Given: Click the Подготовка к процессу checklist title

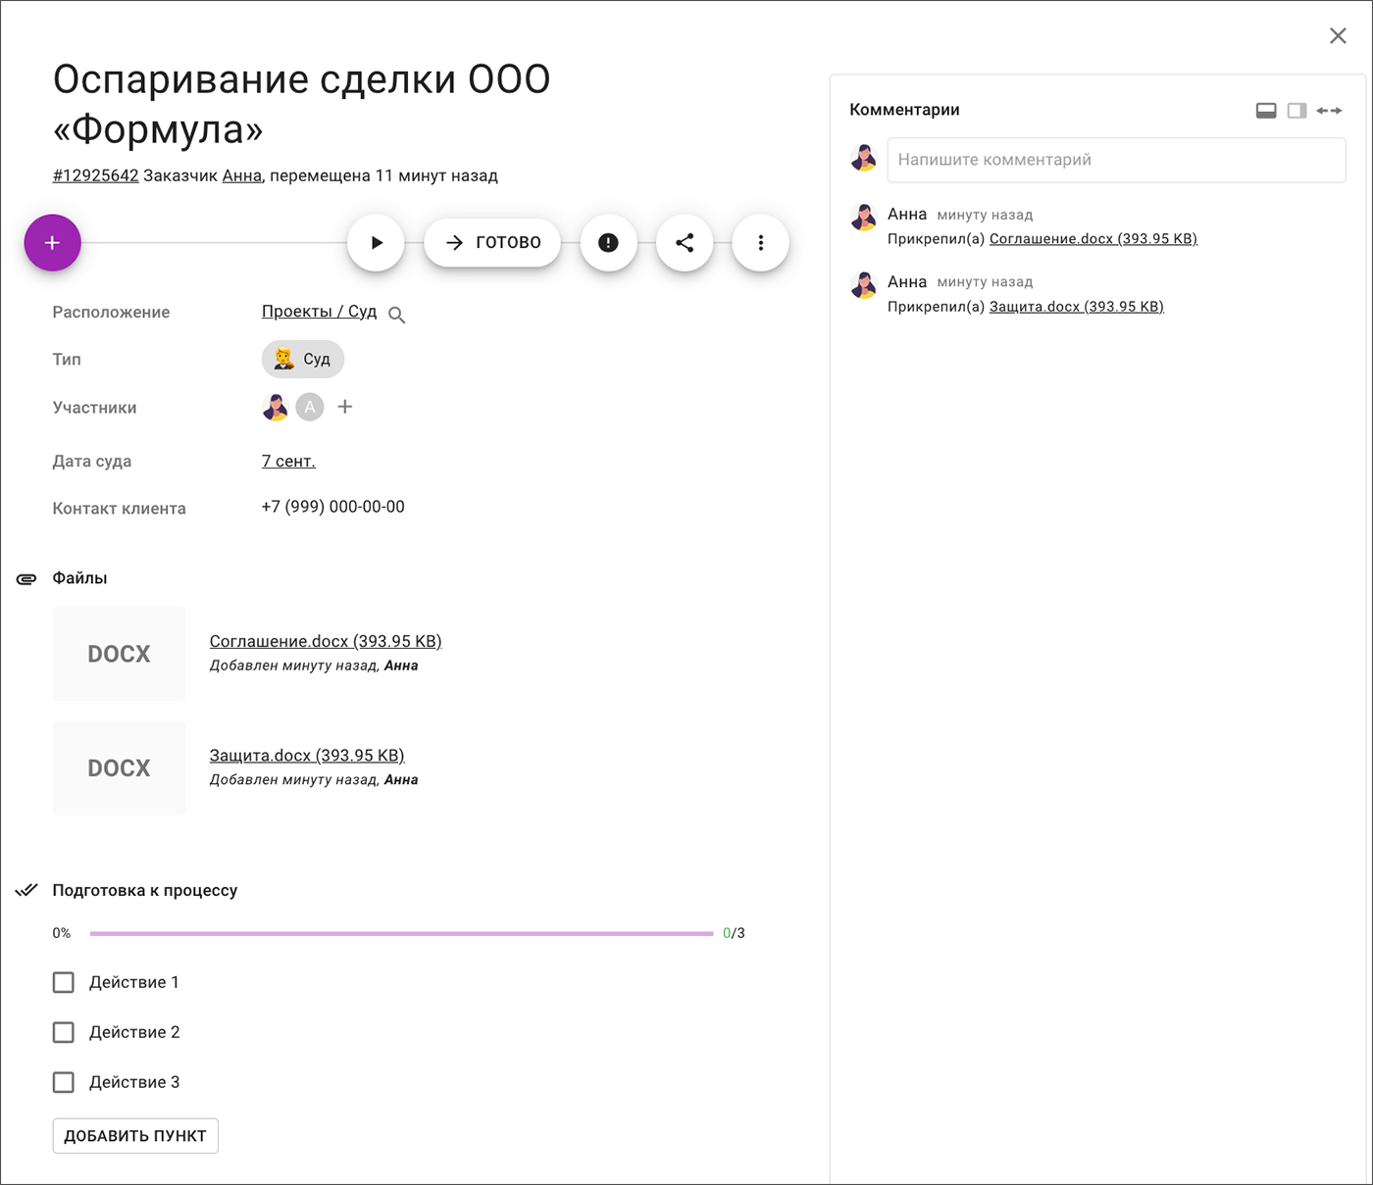Looking at the screenshot, I should click(145, 890).
